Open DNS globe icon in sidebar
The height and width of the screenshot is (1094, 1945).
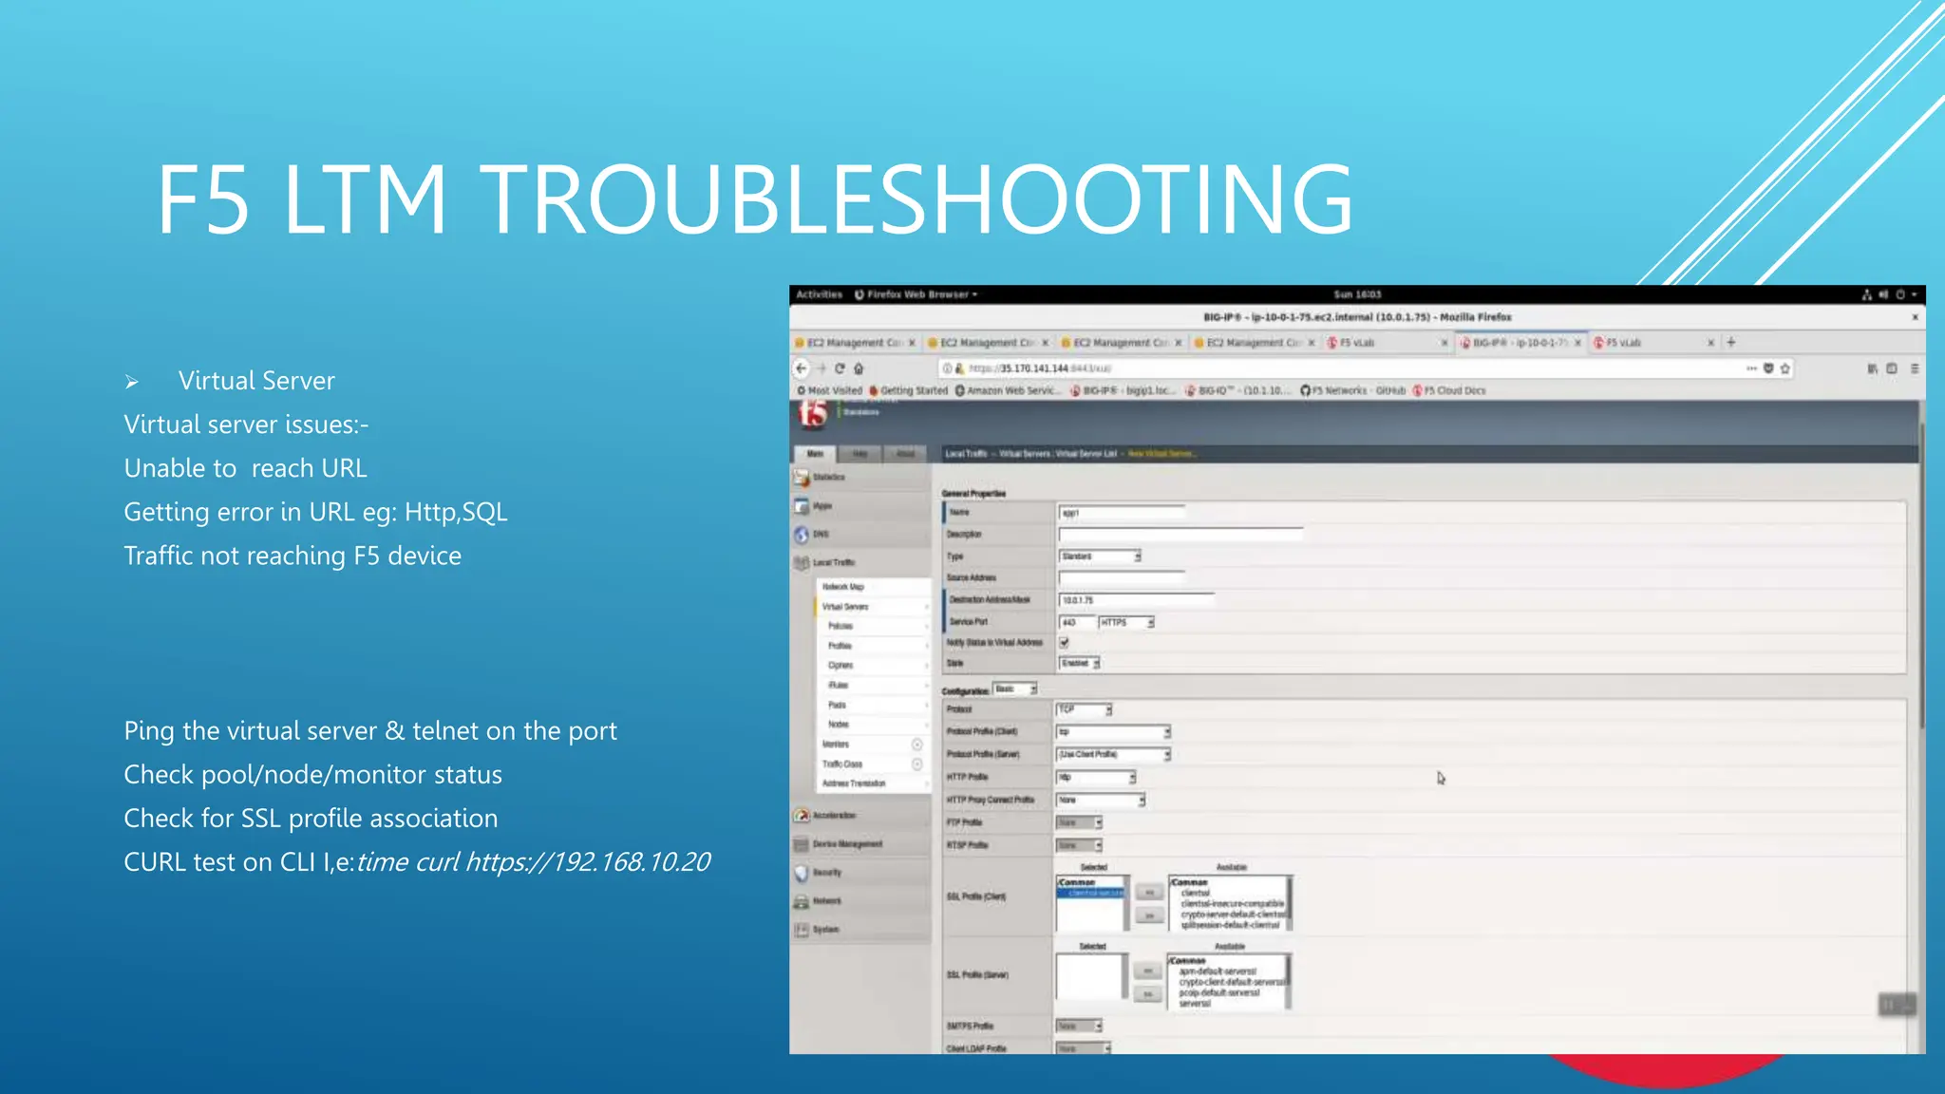point(802,535)
